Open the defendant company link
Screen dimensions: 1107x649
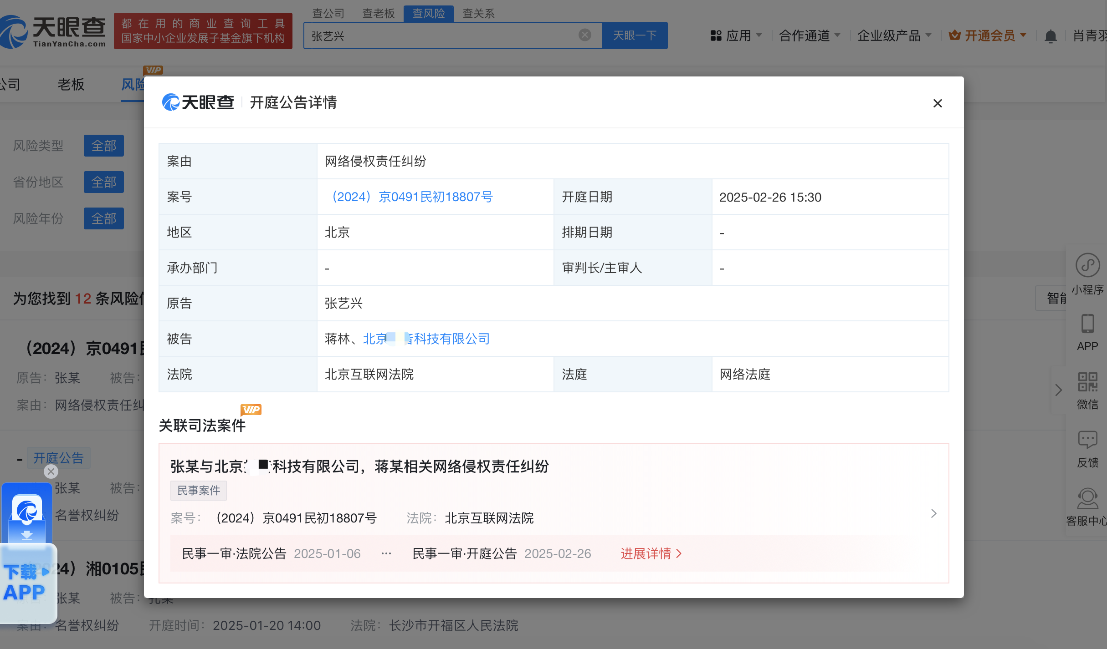click(426, 339)
